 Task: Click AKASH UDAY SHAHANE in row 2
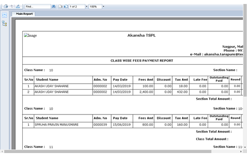(x=52, y=92)
